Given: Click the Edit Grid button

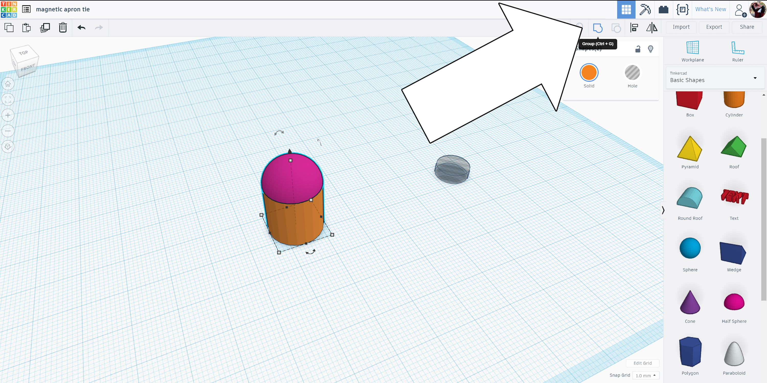Looking at the screenshot, I should [642, 363].
